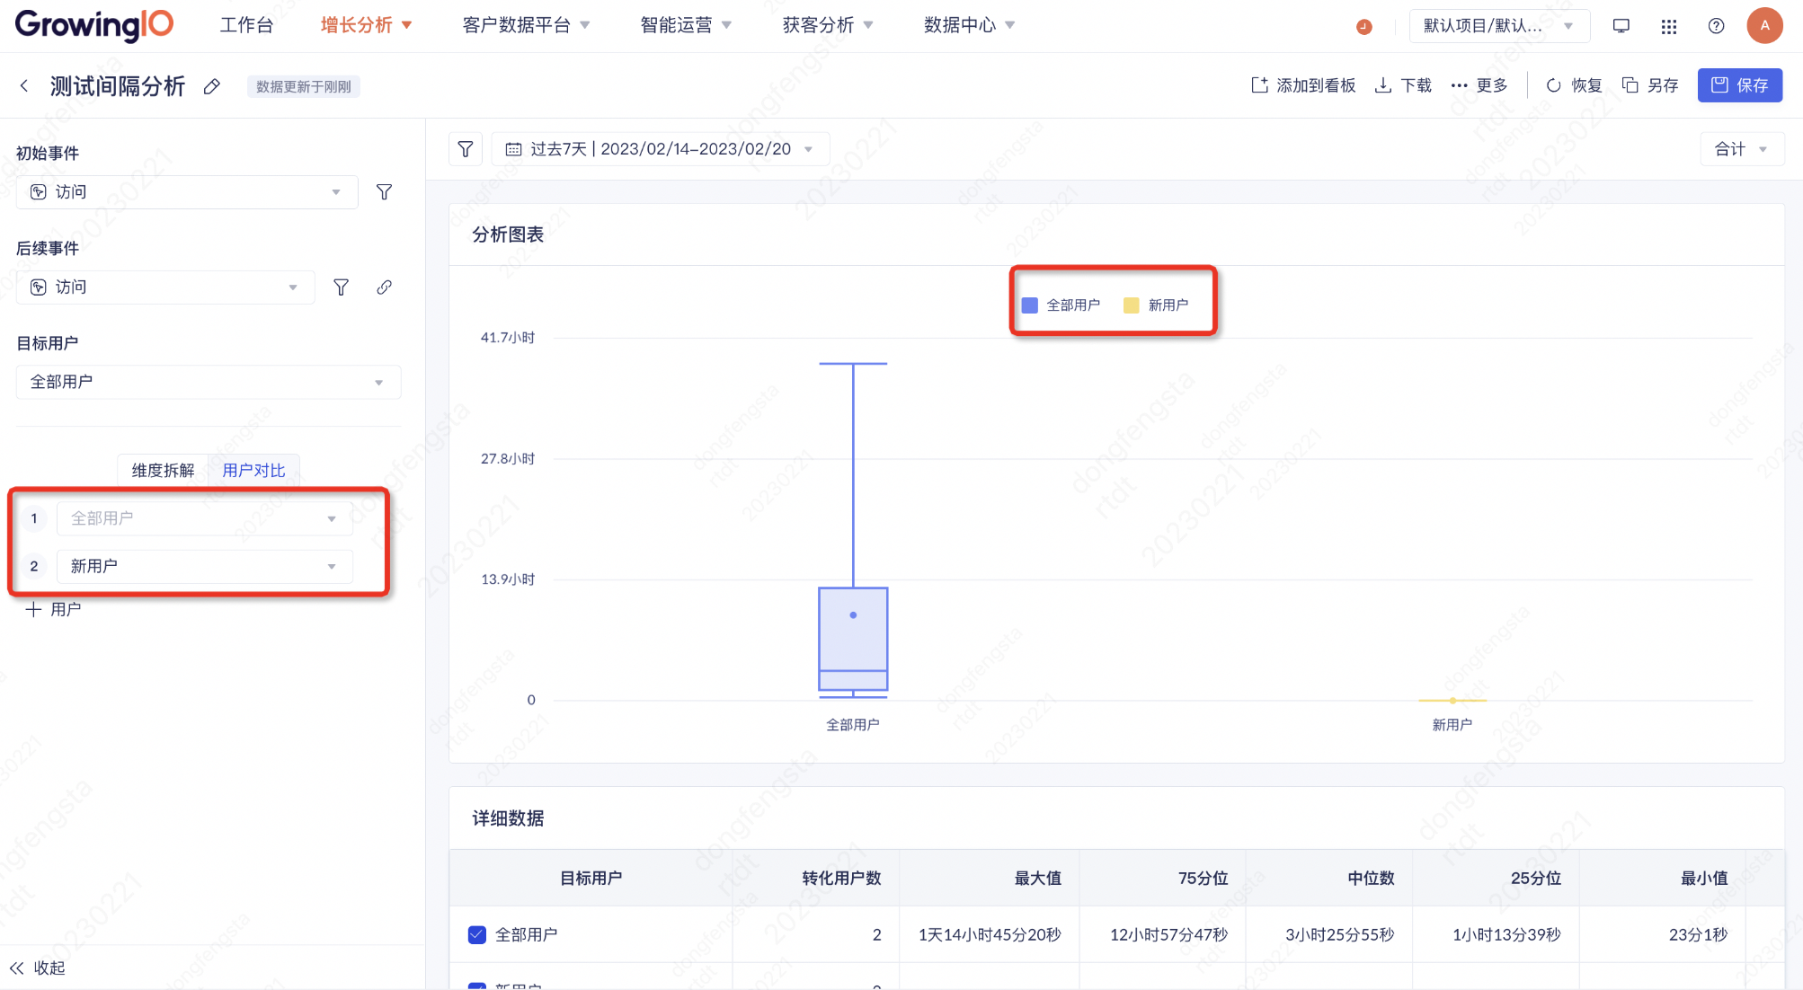Click the notification badge icon in header
1803x990 pixels.
click(1363, 26)
